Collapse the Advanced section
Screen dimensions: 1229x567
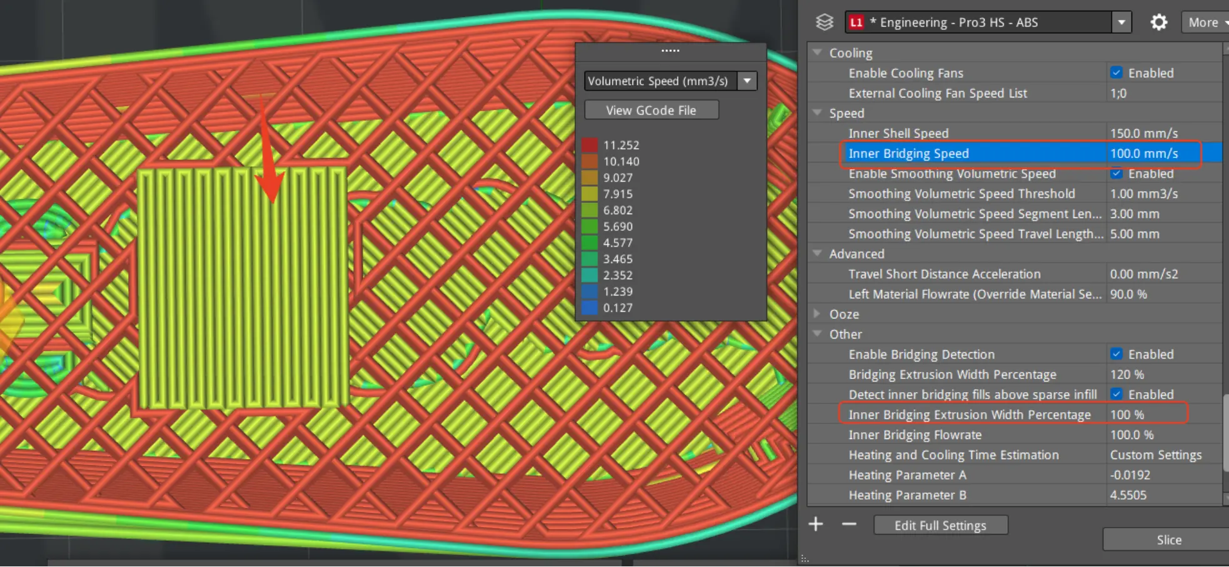click(817, 253)
